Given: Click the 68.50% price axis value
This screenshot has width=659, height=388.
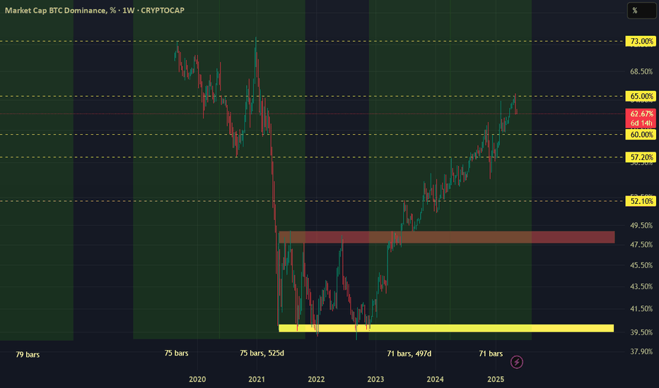Looking at the screenshot, I should click(x=641, y=72).
